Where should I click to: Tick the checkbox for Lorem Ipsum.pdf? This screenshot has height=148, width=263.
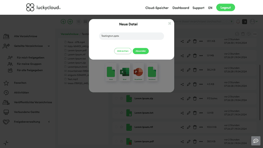click(116, 141)
